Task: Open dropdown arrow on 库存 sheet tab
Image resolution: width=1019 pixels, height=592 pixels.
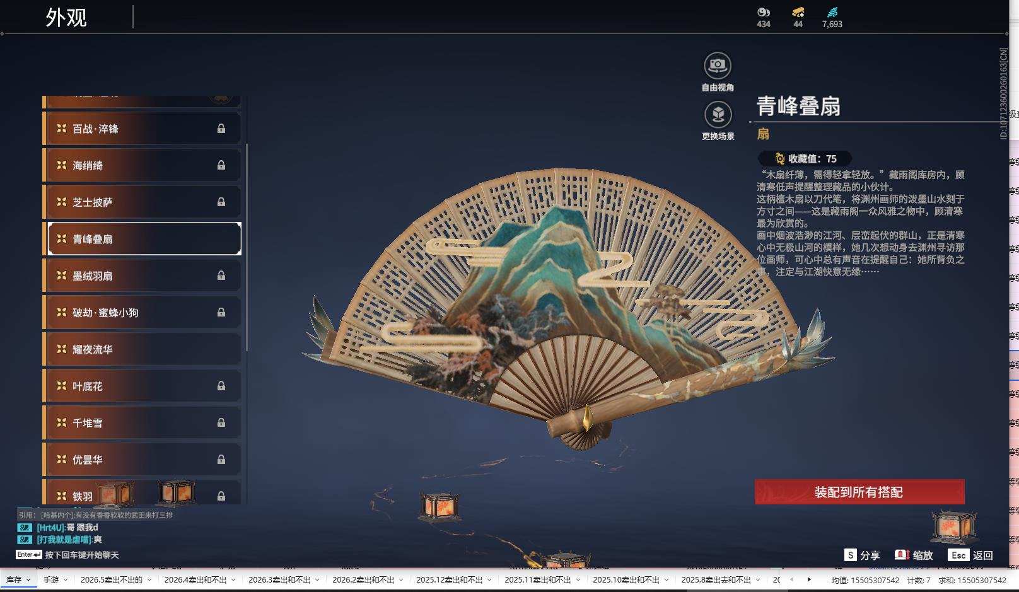Action: [28, 580]
